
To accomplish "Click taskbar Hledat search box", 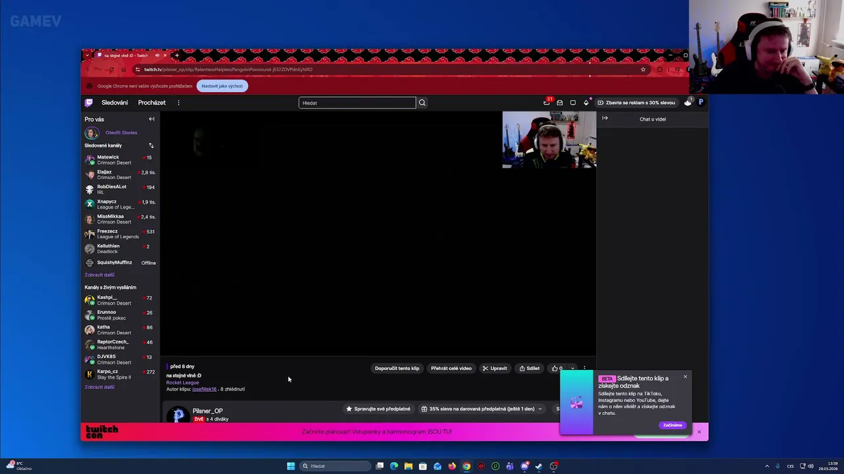I will pyautogui.click(x=335, y=466).
